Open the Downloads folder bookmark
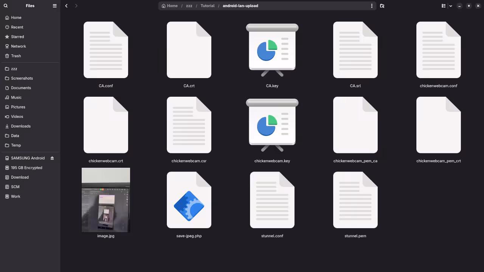This screenshot has height=272, width=484. tap(30, 126)
